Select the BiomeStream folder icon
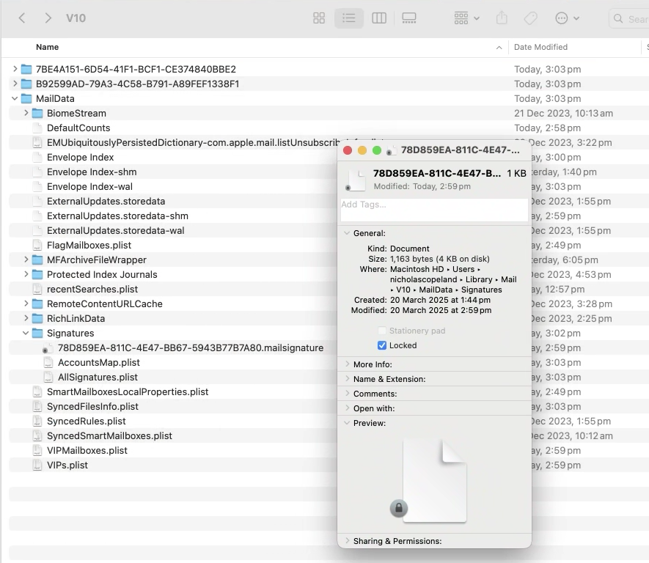The image size is (649, 563). click(x=37, y=113)
